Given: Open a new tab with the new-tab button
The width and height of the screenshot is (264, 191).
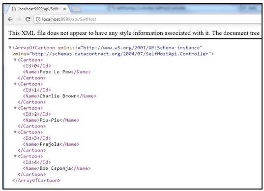Looking at the screenshot, I should pyautogui.click(x=76, y=9).
